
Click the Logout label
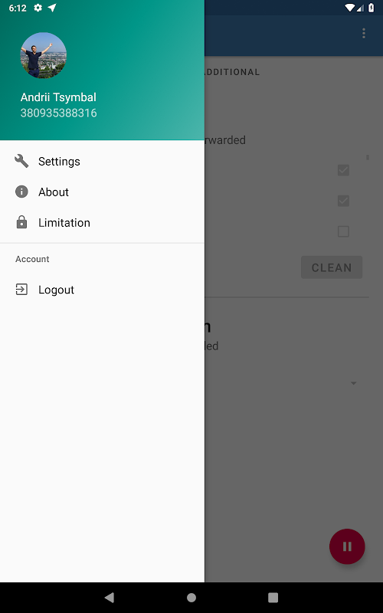[56, 290]
